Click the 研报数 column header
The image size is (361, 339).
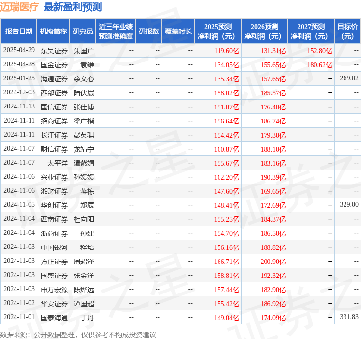(x=149, y=31)
